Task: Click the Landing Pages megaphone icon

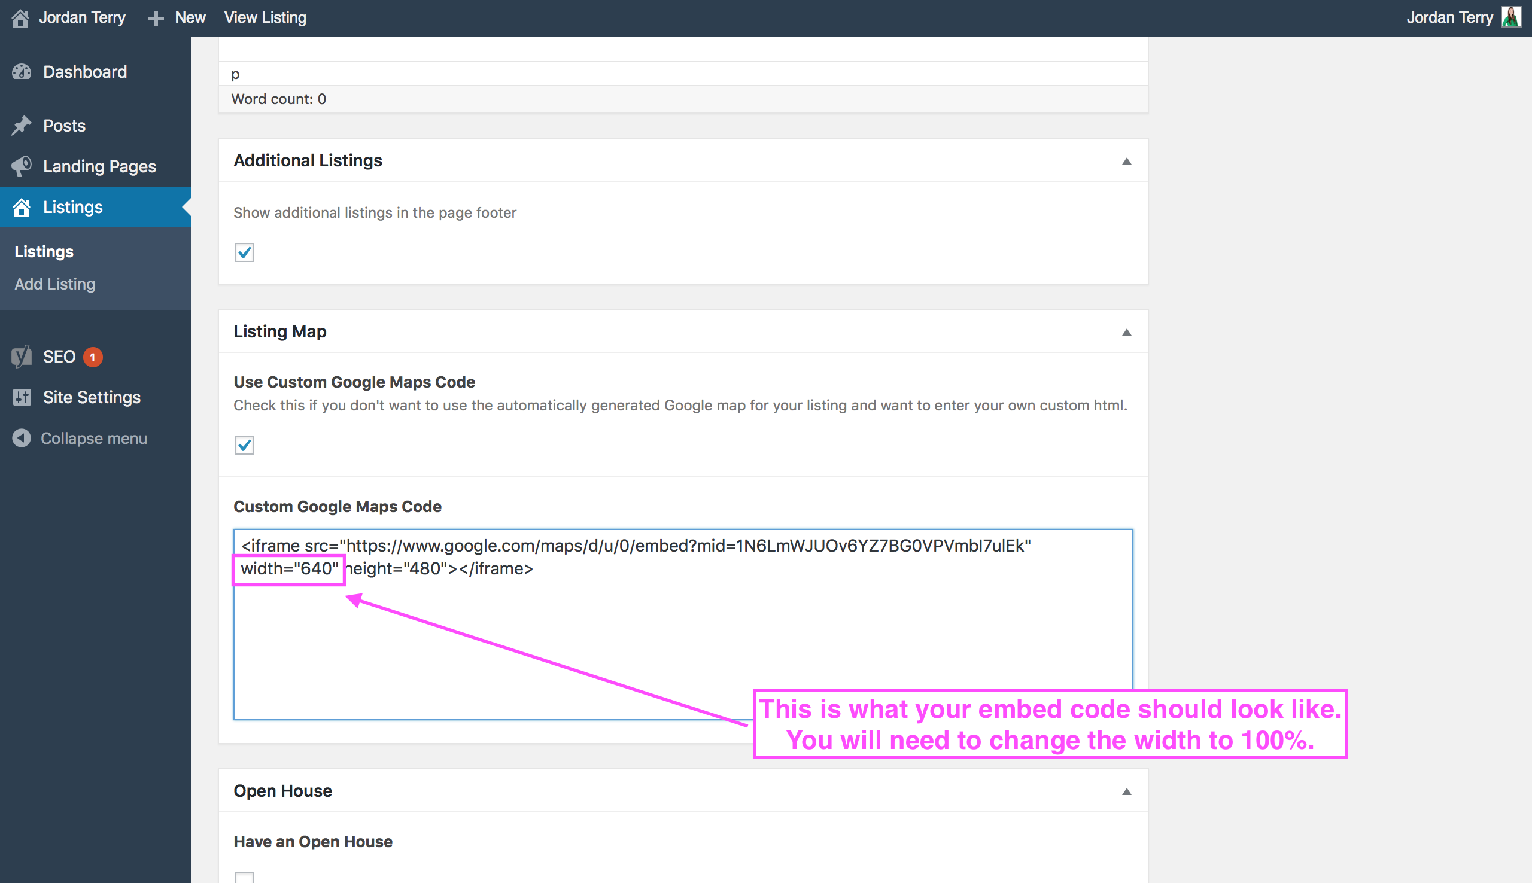Action: click(x=21, y=166)
